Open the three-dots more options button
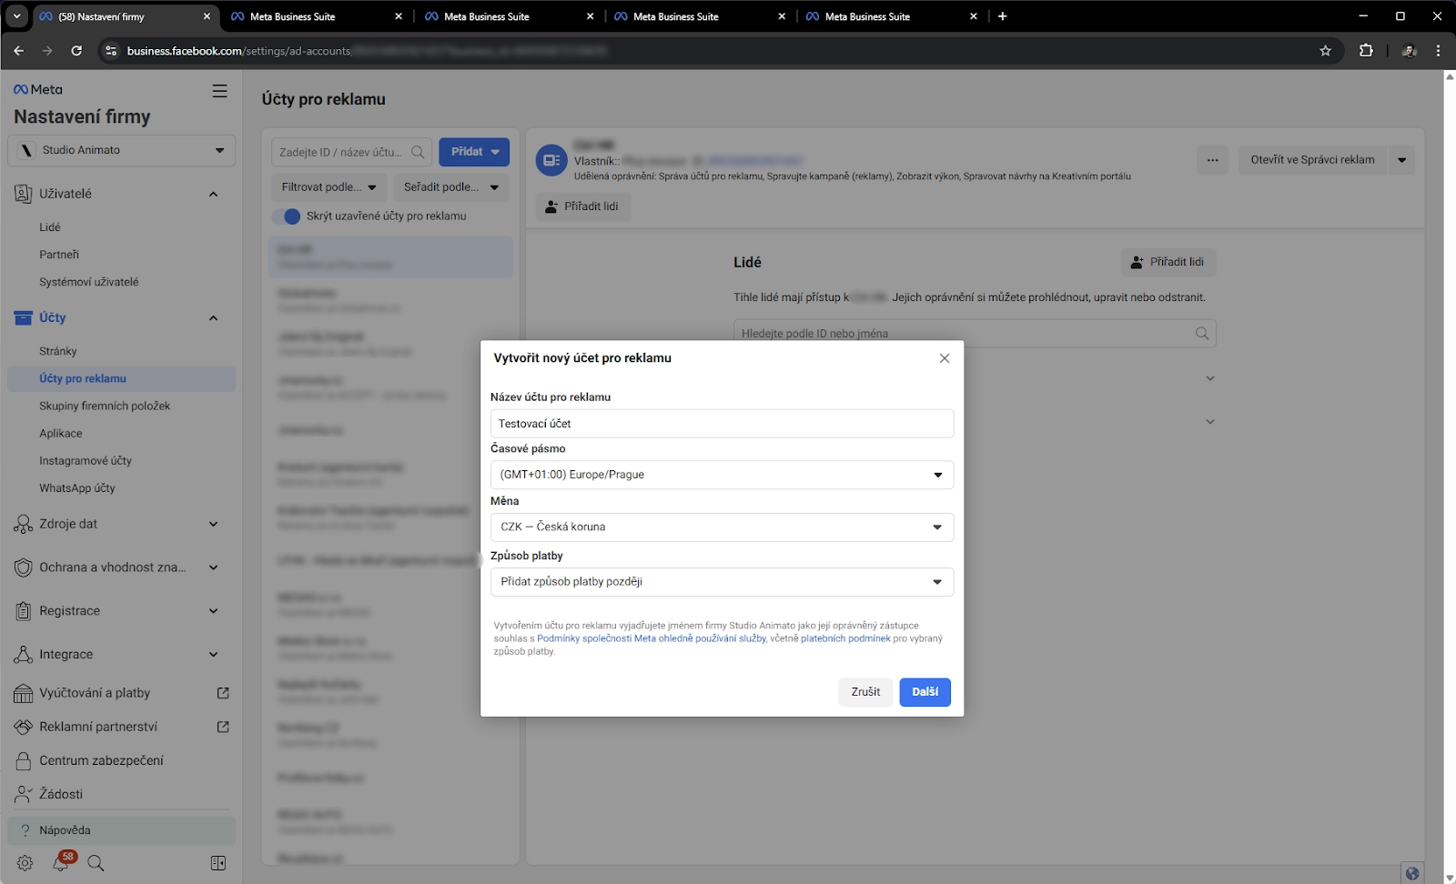 1212,160
